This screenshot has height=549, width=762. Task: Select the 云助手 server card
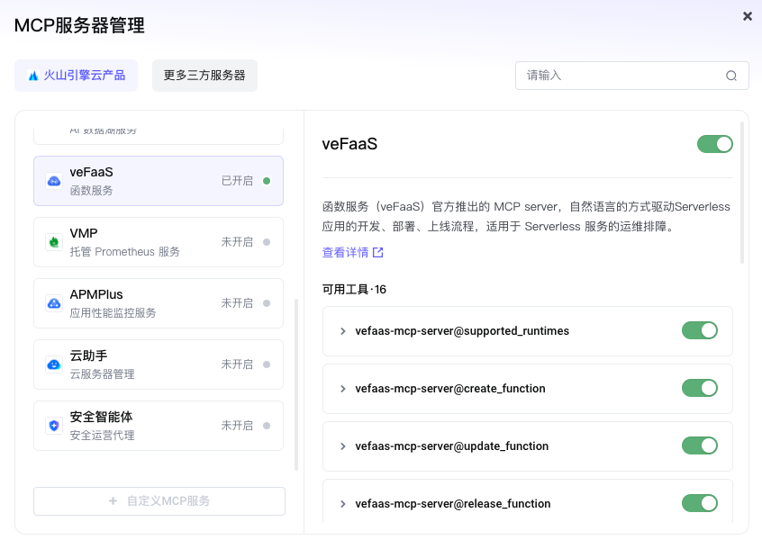159,364
